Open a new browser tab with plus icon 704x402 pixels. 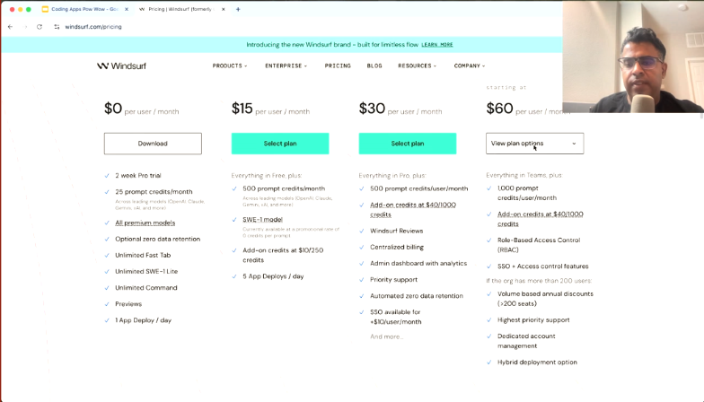[x=238, y=9]
